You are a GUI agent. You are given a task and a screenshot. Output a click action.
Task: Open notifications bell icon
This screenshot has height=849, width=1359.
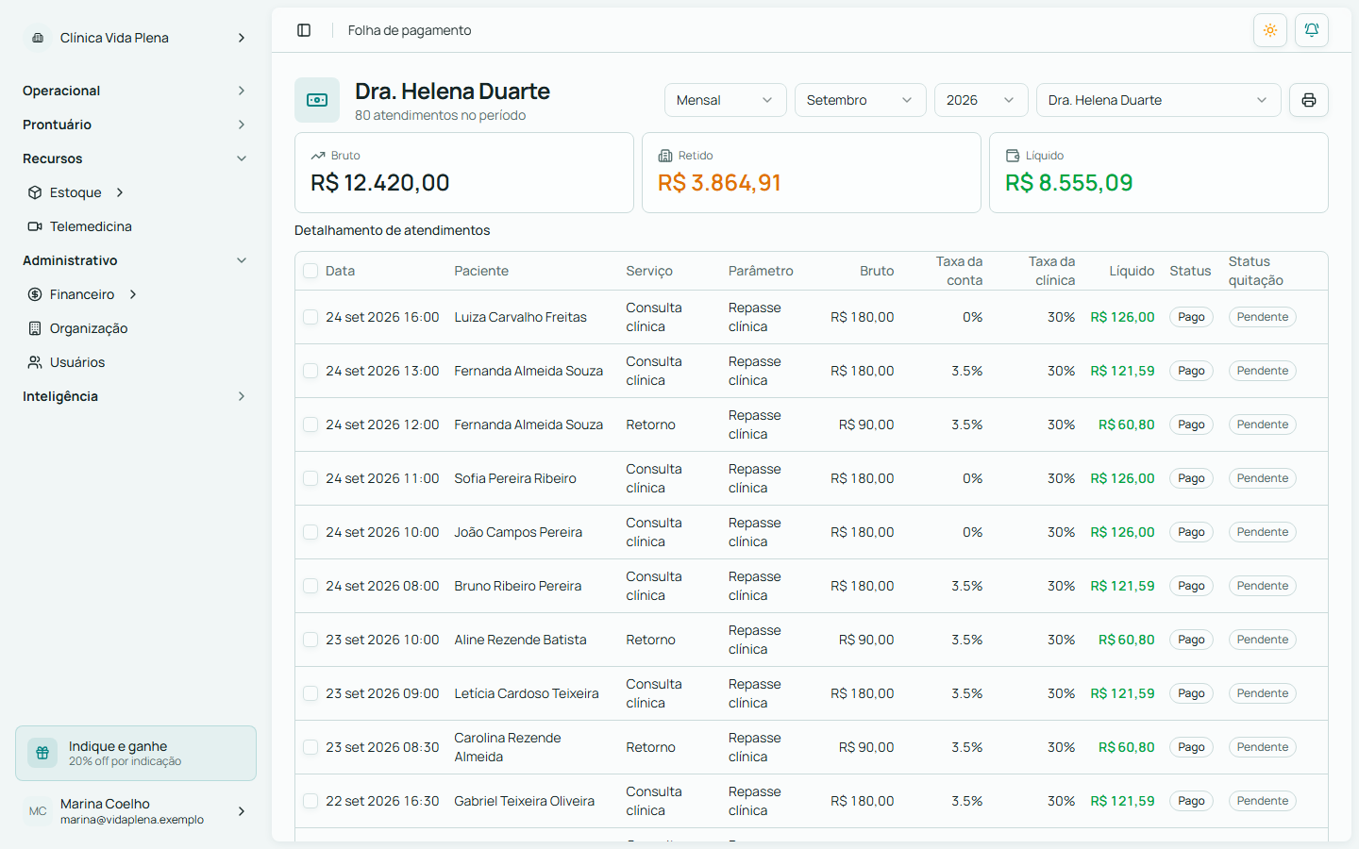(1312, 30)
